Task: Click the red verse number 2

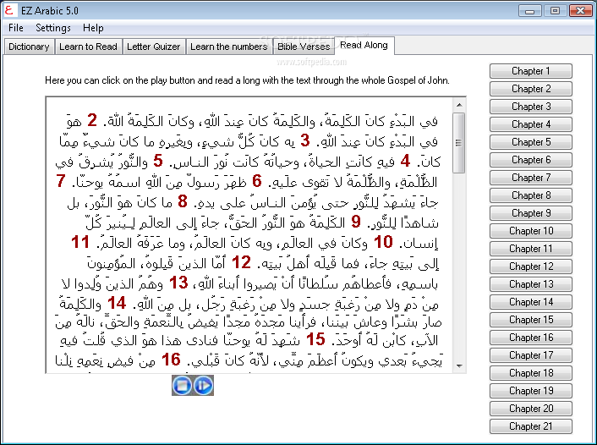Action: click(92, 120)
